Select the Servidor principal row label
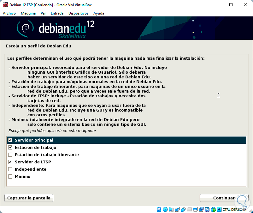The height and width of the screenshot is (213, 253). 34,140
